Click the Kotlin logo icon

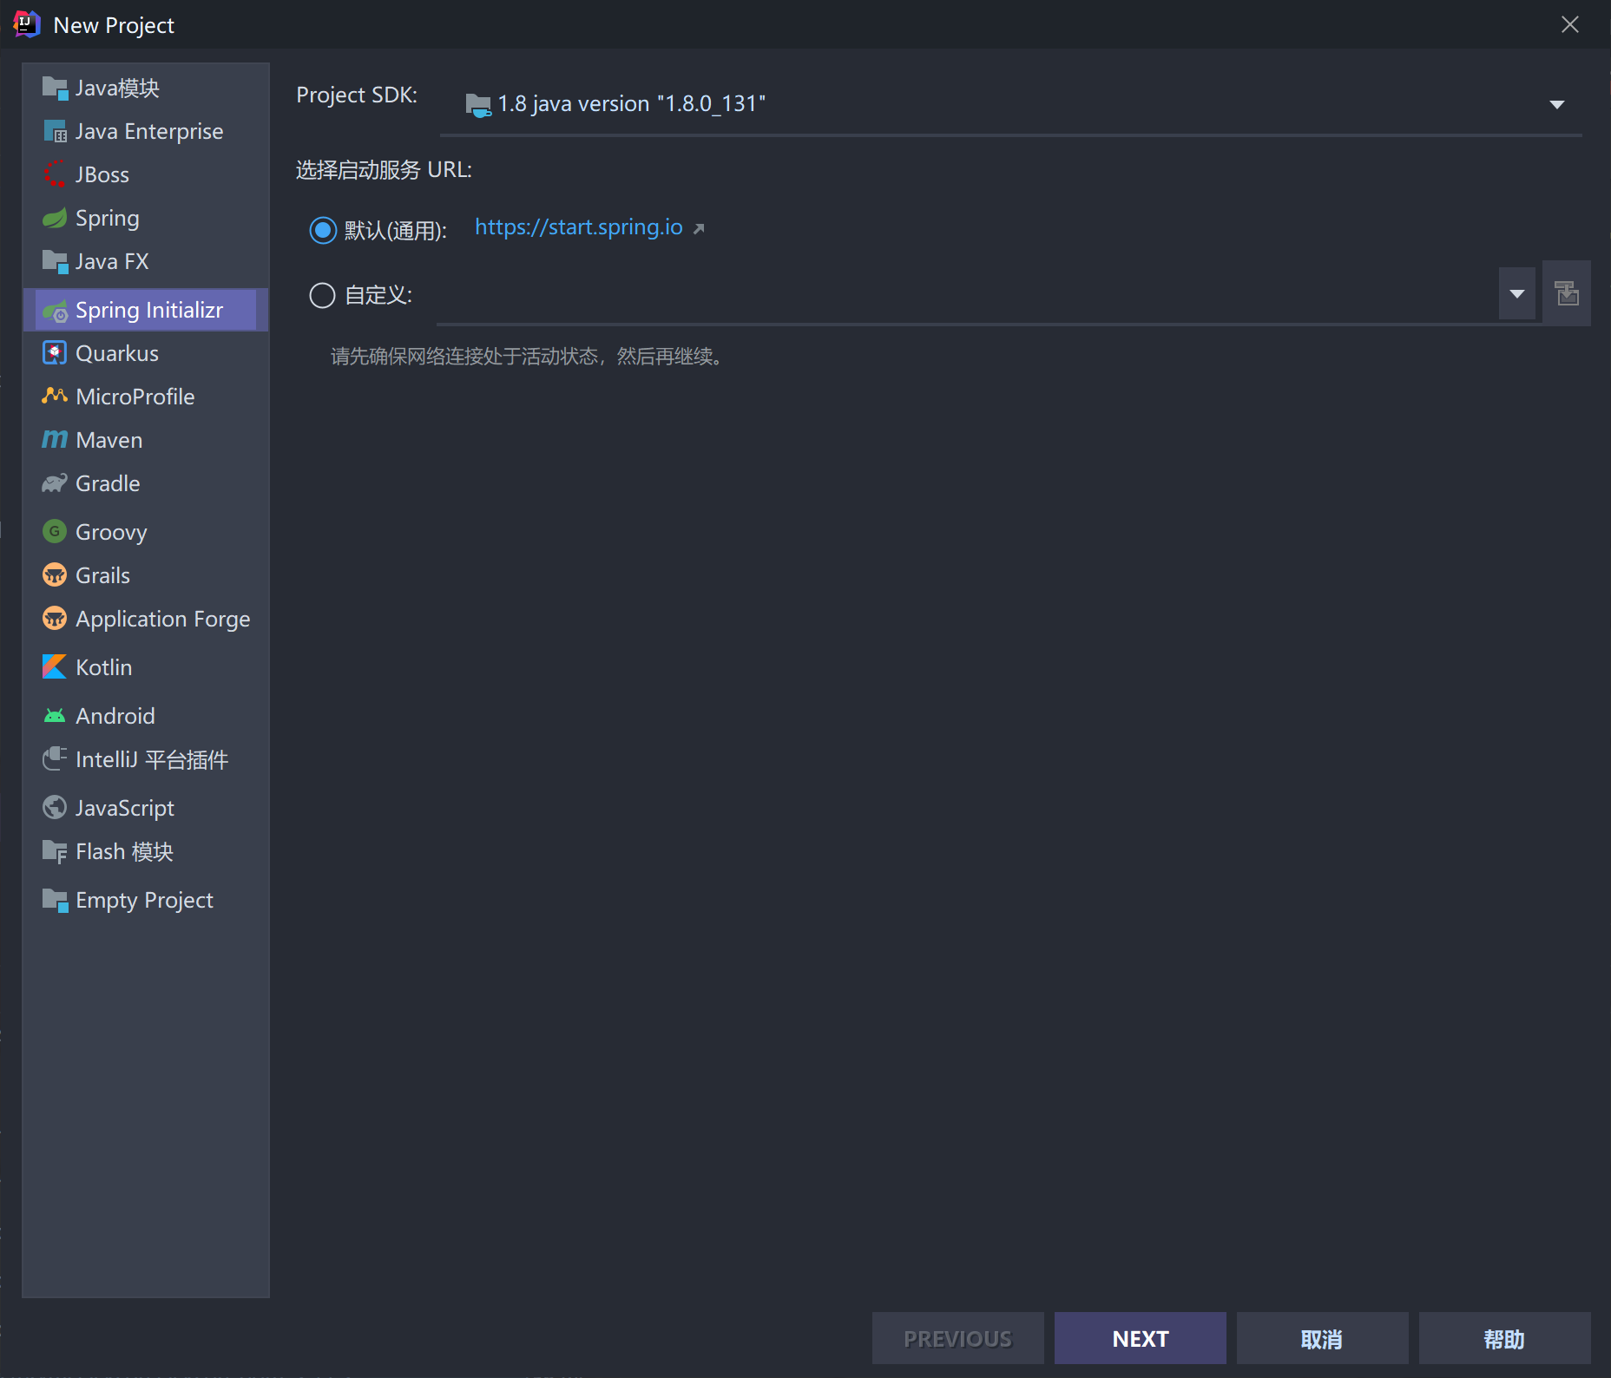pos(55,666)
